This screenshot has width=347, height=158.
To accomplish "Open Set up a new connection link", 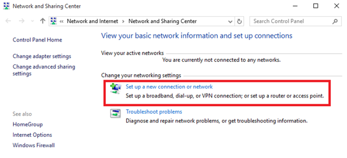I will tap(169, 87).
